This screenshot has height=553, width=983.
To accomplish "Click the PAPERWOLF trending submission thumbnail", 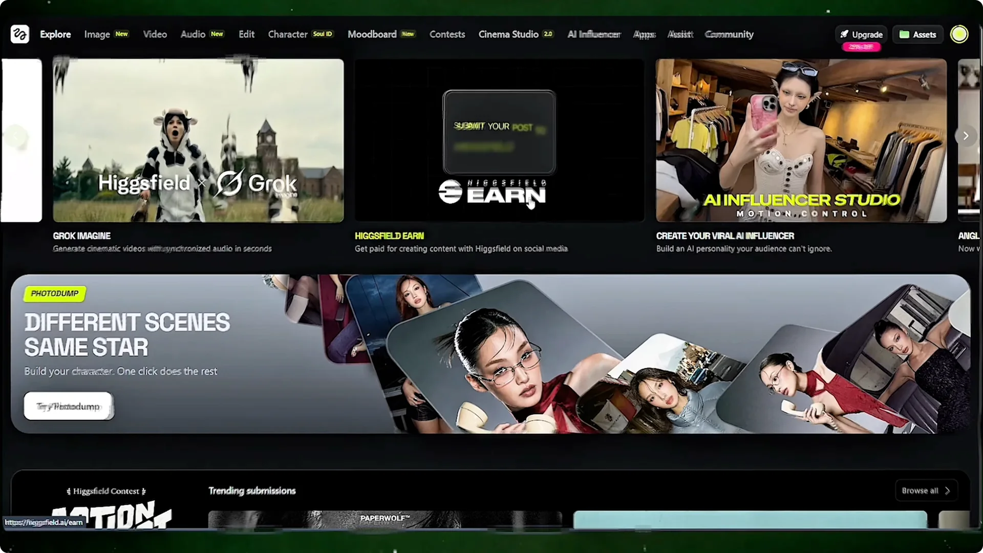I will tap(385, 519).
